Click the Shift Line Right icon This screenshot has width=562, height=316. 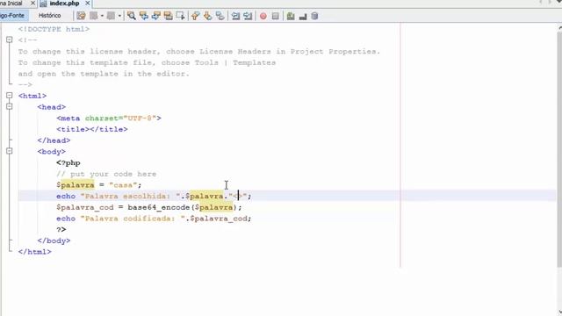[248, 16]
